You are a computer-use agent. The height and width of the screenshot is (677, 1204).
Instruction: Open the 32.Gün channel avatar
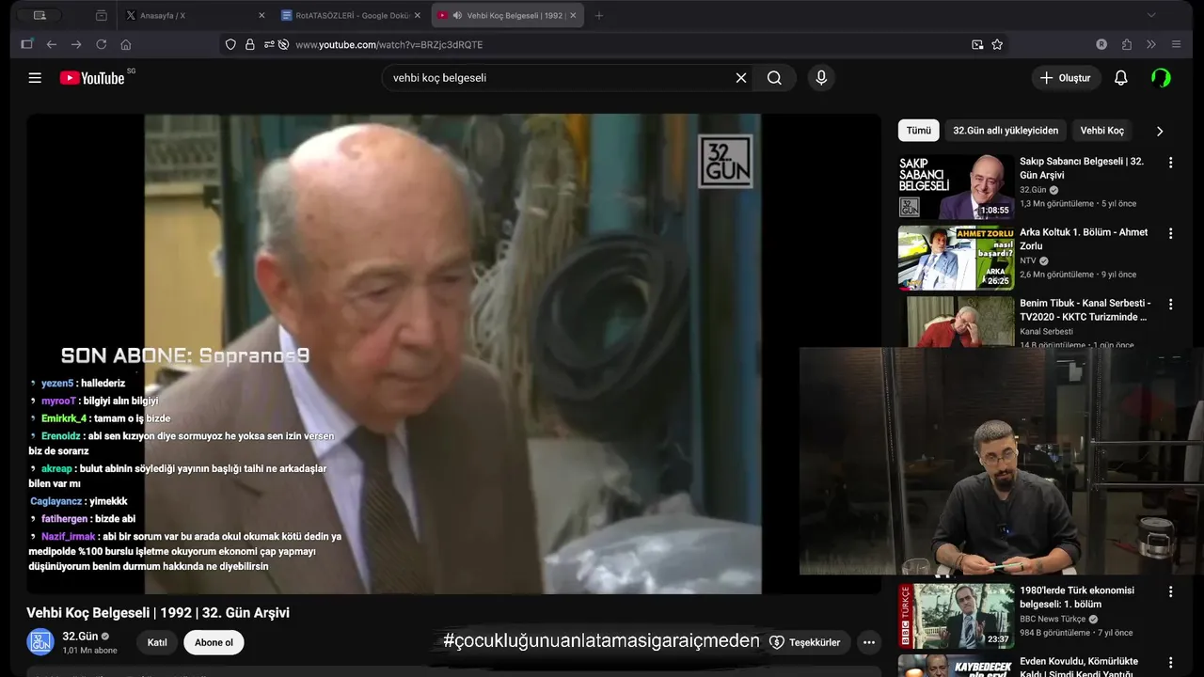pos(40,642)
